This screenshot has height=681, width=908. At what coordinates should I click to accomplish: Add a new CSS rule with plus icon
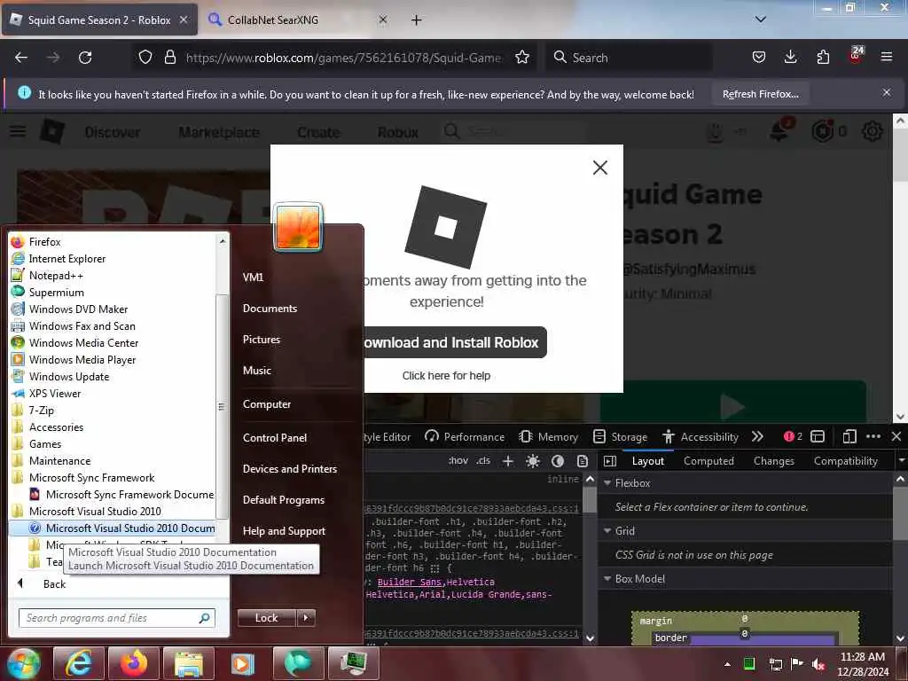coord(508,461)
